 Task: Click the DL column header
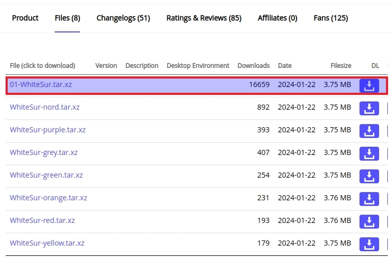click(375, 65)
